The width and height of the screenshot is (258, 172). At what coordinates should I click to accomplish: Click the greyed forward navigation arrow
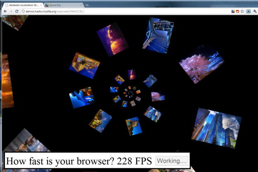click(11, 11)
